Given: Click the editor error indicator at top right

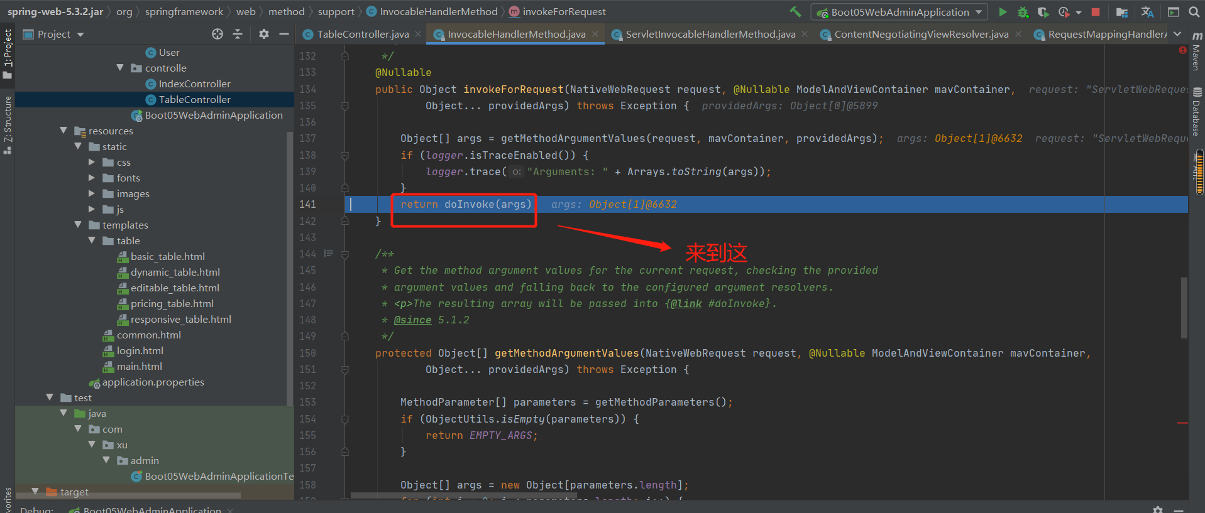Looking at the screenshot, I should [x=1182, y=50].
